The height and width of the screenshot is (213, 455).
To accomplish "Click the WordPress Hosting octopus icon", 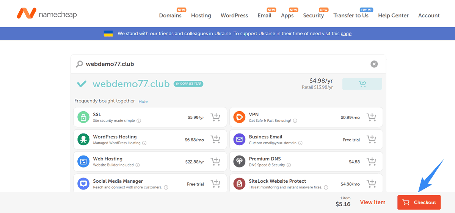I will click(x=83, y=140).
